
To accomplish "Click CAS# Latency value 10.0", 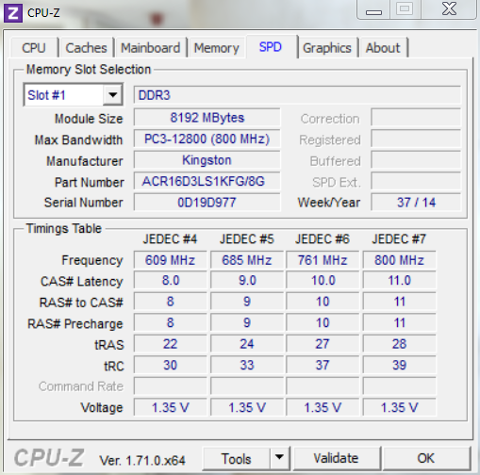I will [x=323, y=280].
